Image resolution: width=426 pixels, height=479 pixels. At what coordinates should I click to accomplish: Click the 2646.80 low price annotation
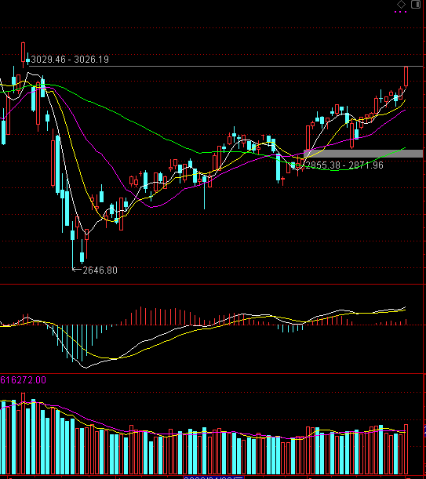[100, 270]
